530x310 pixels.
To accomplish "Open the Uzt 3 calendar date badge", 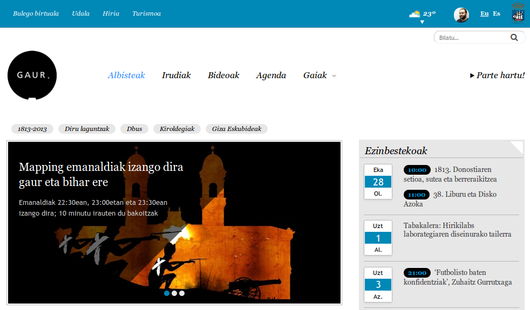I will [378, 284].
